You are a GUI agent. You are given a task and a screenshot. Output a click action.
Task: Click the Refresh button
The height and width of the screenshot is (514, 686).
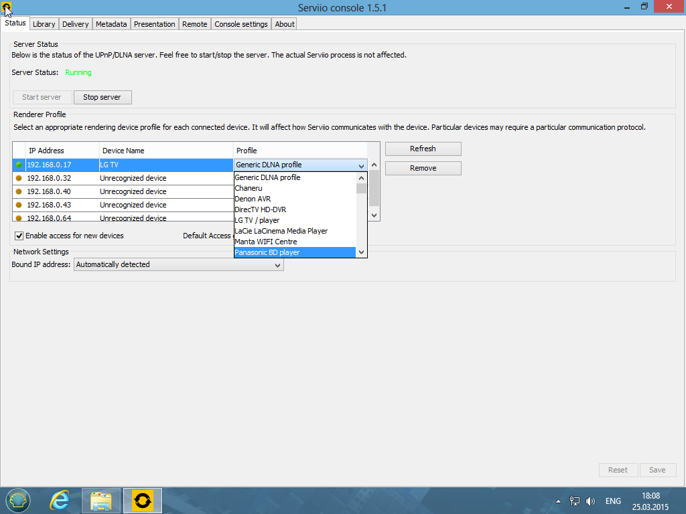[423, 149]
